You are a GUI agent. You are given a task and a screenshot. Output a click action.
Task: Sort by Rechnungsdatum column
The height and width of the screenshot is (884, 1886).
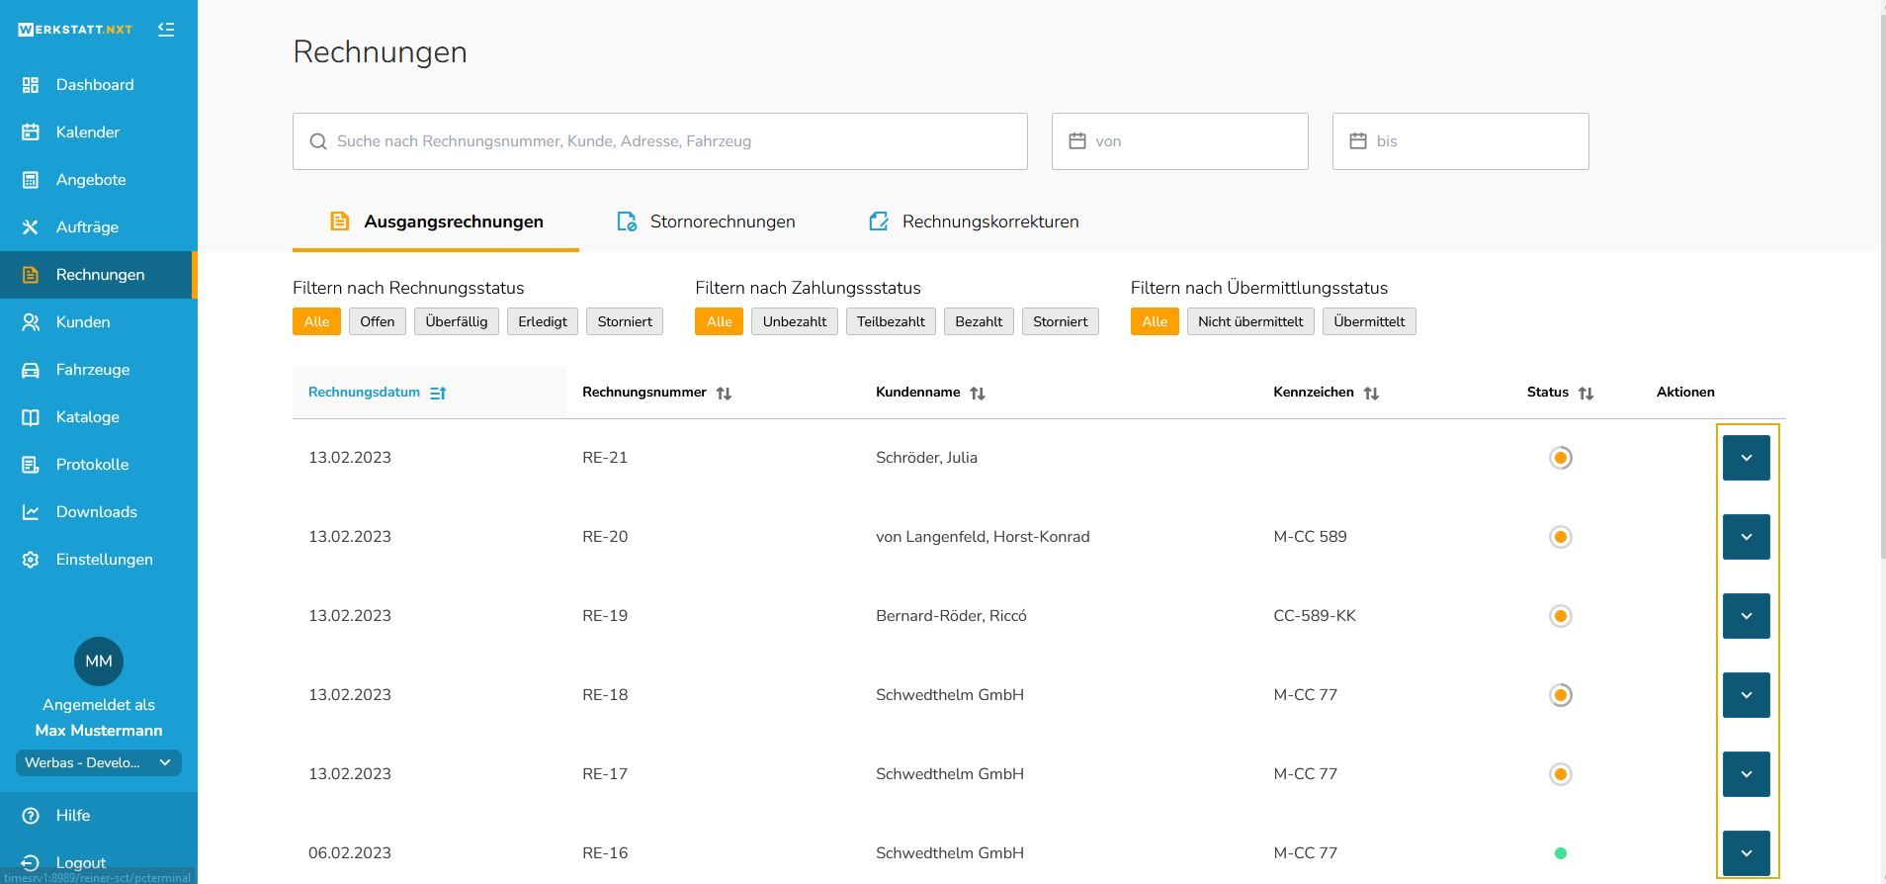point(429,393)
